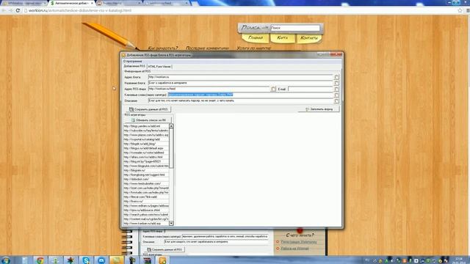Open the 'О программе' menu

click(132, 61)
